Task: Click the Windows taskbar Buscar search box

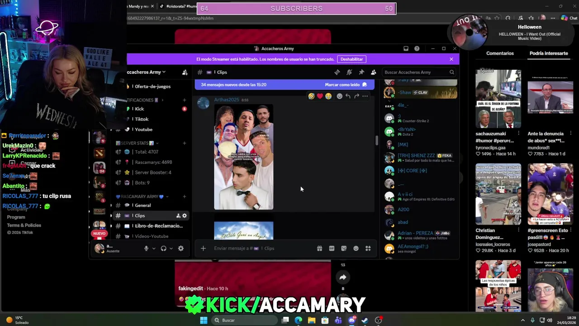Action: click(x=244, y=320)
